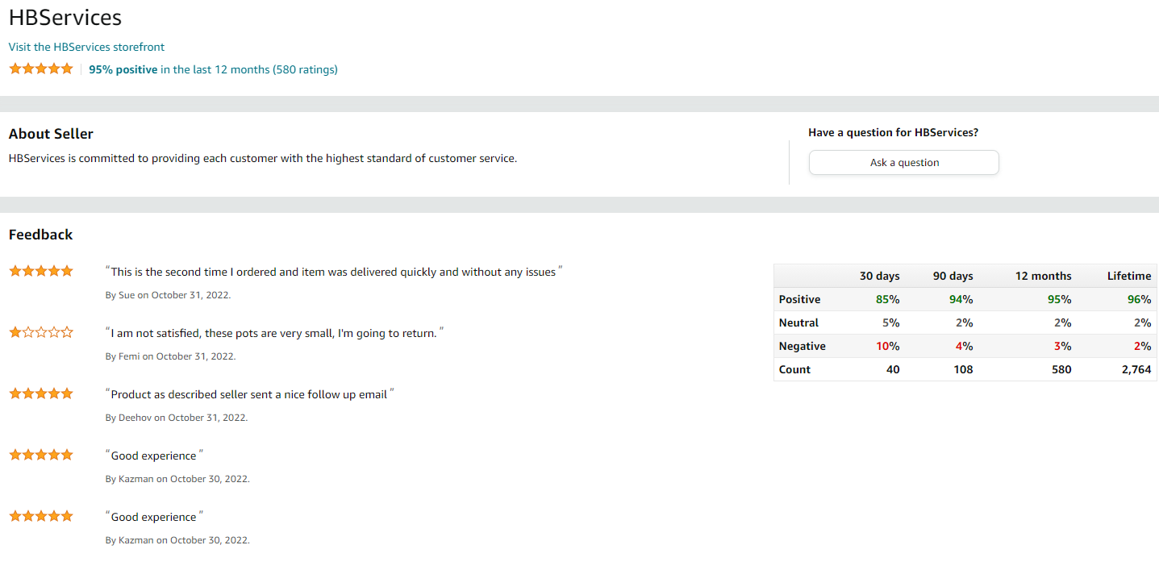The height and width of the screenshot is (566, 1159).
Task: Click the Count row label in table
Action: click(x=794, y=369)
